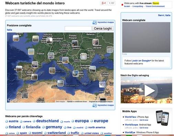Open the Vision Environnement link
This screenshot has width=174, height=136.
[x=155, y=6]
